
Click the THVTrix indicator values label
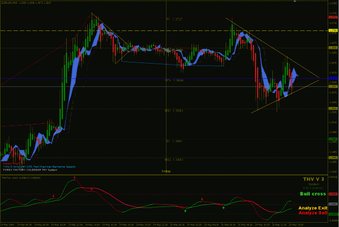[x=21, y=178]
